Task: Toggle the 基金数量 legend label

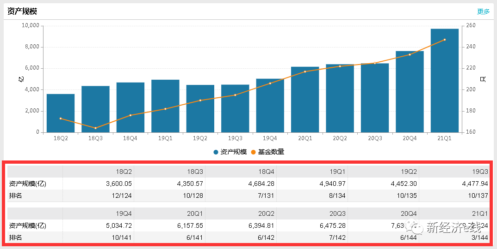Action: [x=271, y=152]
